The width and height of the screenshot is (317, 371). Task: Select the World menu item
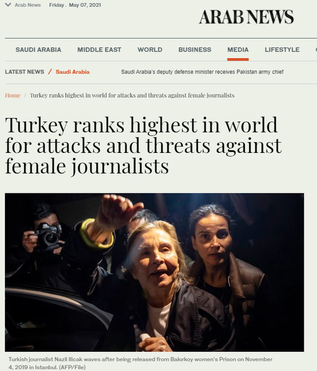click(x=150, y=49)
